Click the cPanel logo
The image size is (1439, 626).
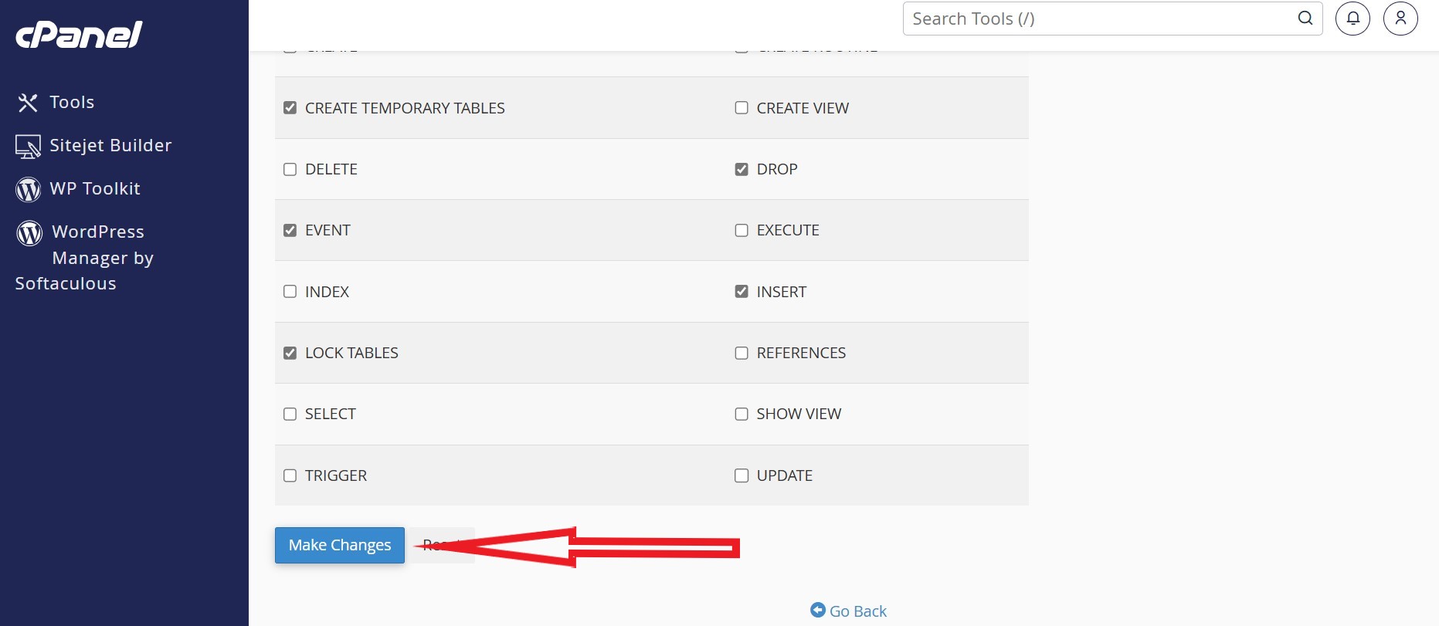[x=79, y=35]
